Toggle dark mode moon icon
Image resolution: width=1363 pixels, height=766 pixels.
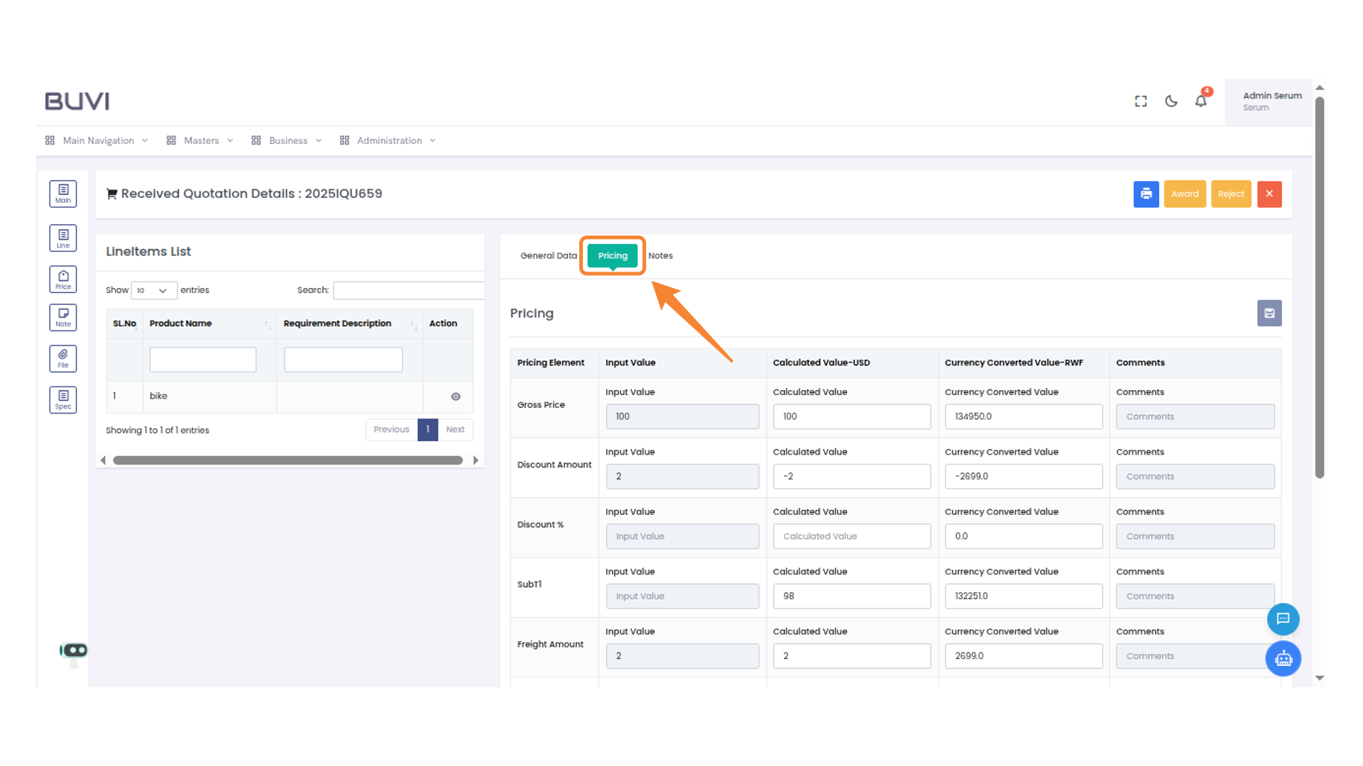coord(1171,101)
